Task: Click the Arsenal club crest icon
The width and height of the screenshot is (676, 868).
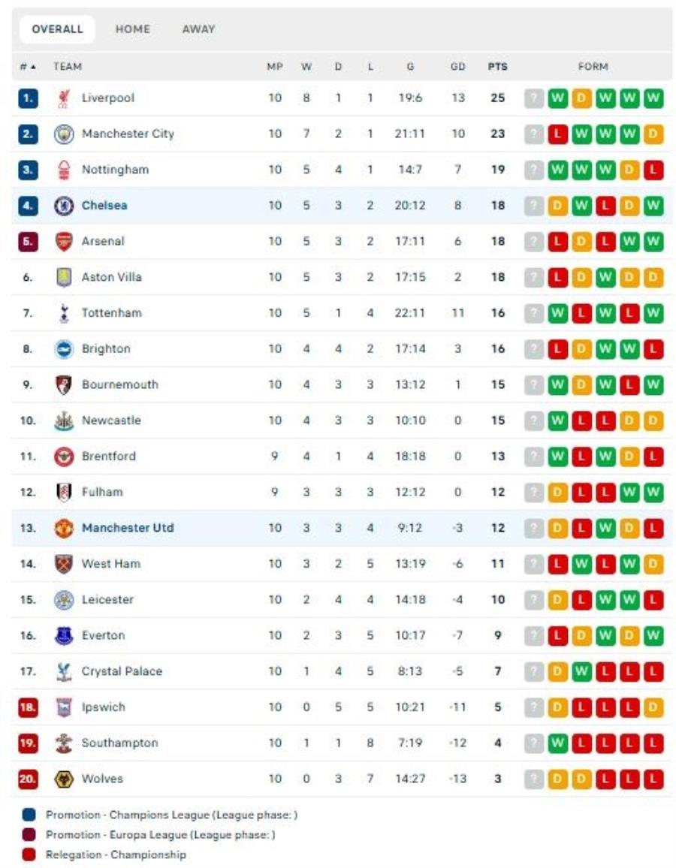Action: (64, 241)
